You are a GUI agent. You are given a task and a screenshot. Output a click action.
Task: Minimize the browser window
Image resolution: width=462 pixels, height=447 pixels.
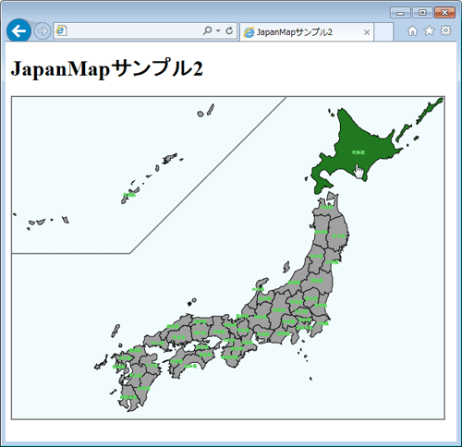tap(400, 13)
